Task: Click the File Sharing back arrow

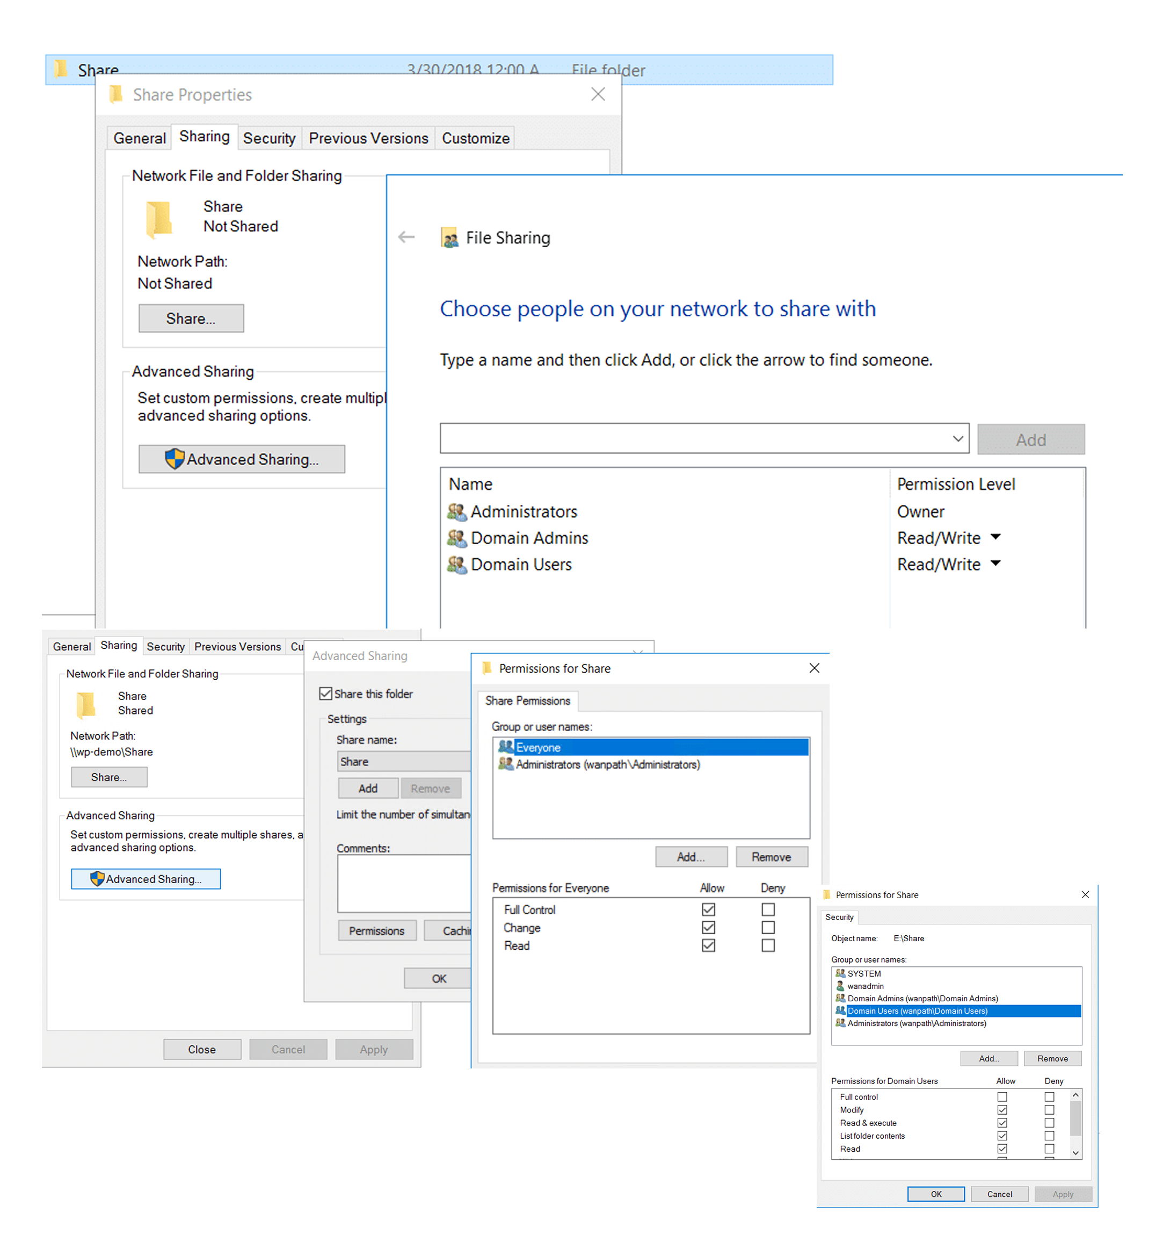Action: pos(406,237)
